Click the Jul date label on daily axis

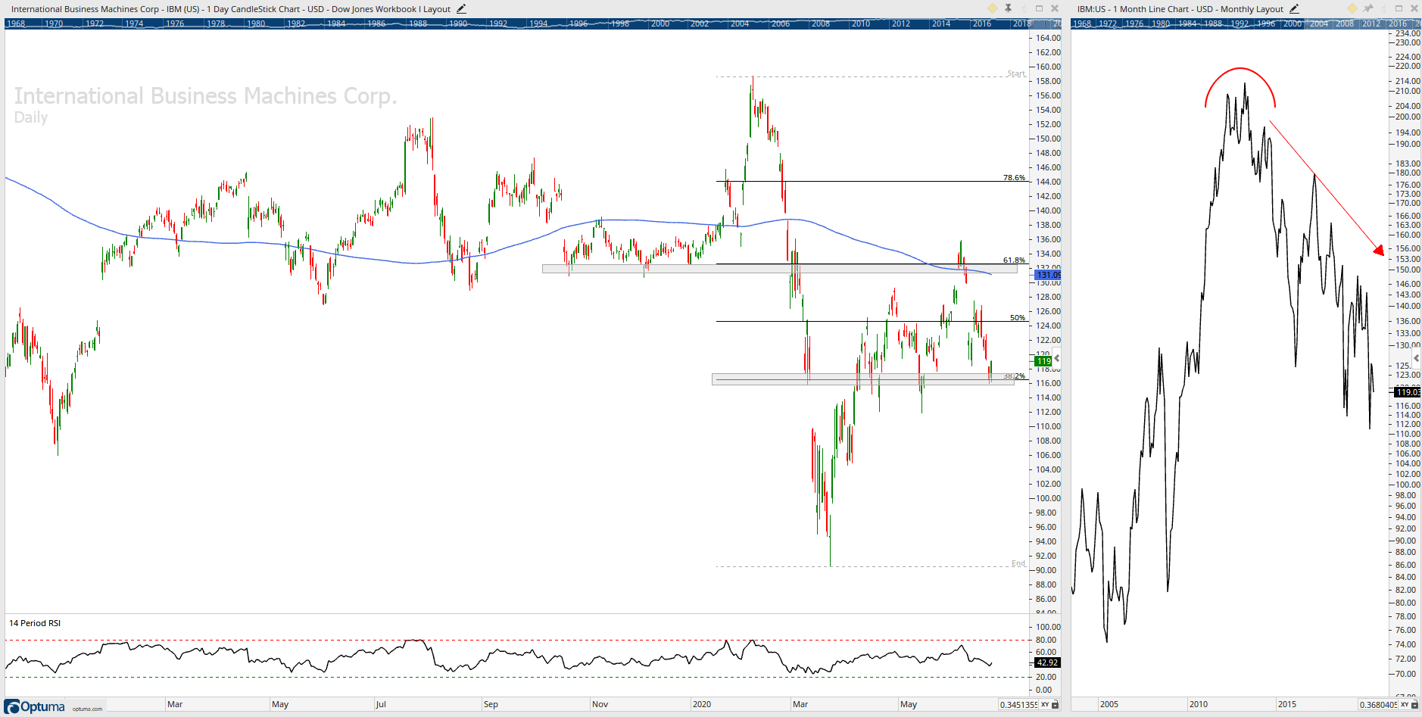pyautogui.click(x=381, y=704)
